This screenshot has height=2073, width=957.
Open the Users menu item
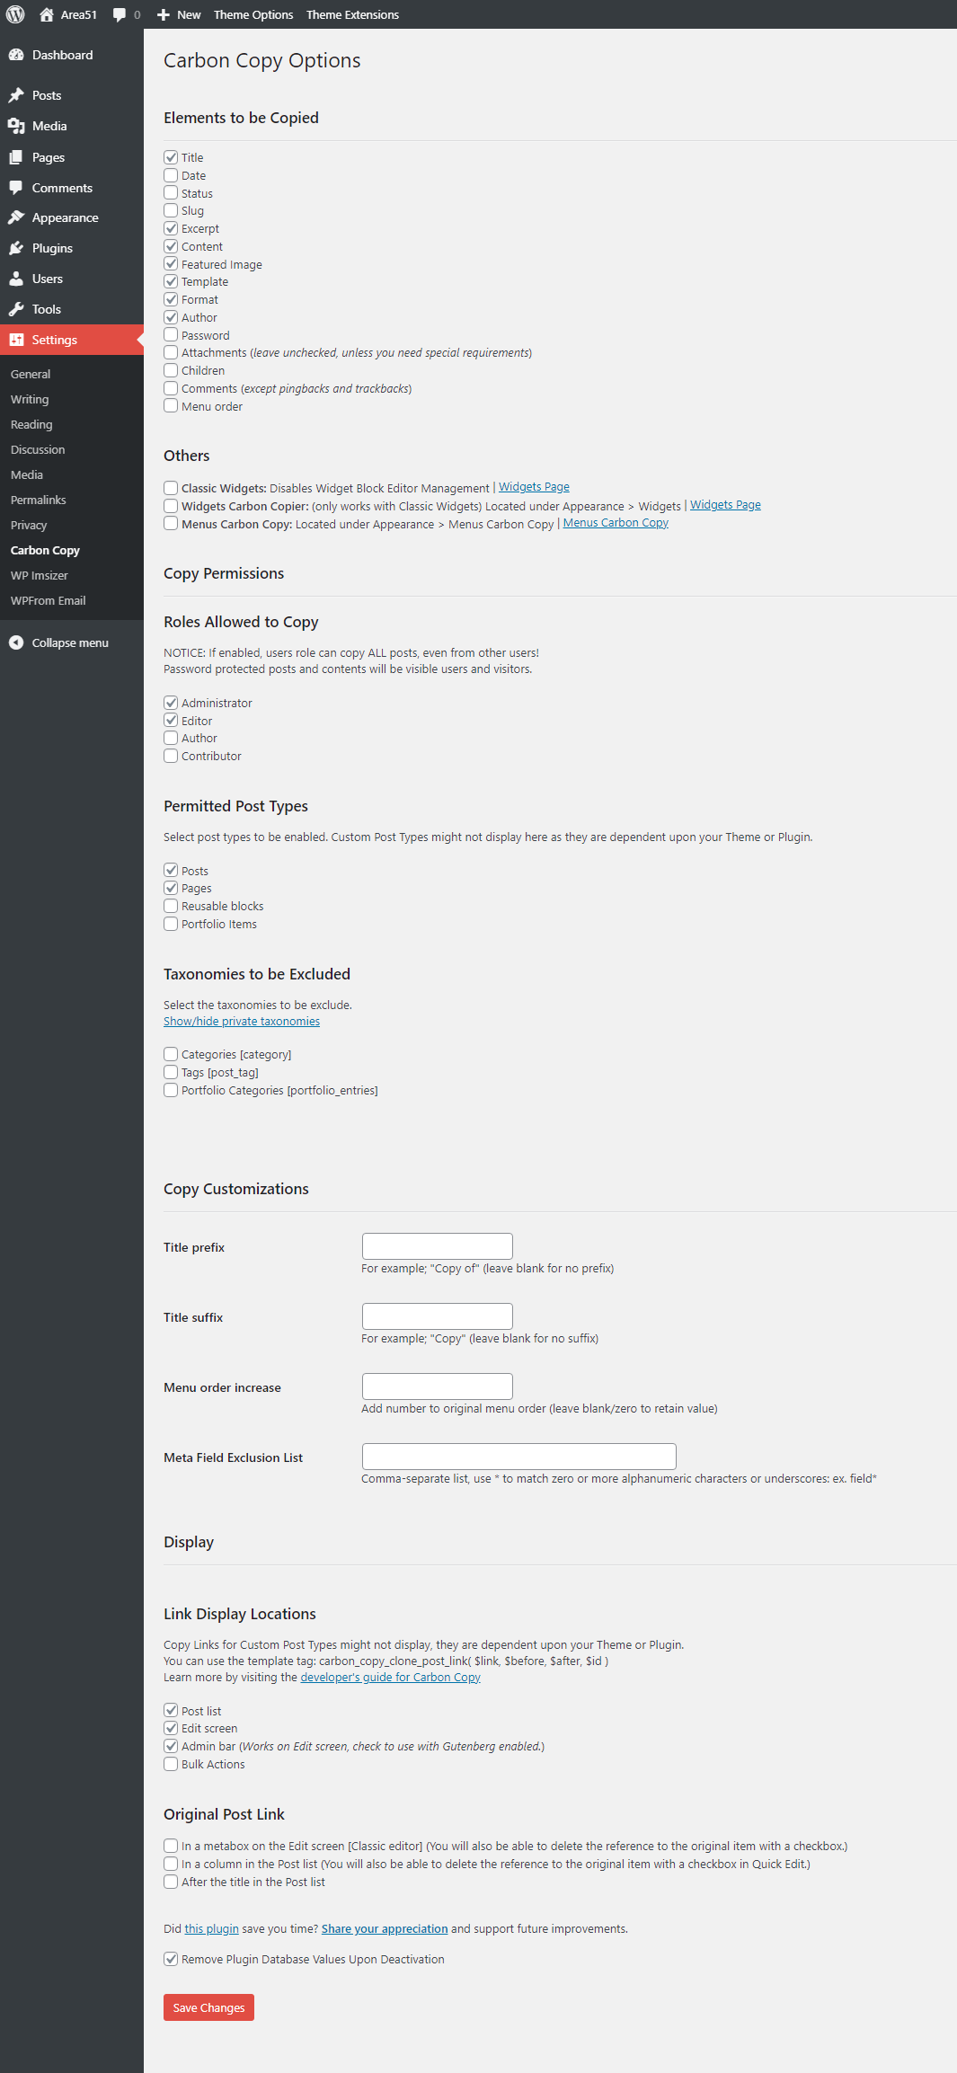point(47,279)
